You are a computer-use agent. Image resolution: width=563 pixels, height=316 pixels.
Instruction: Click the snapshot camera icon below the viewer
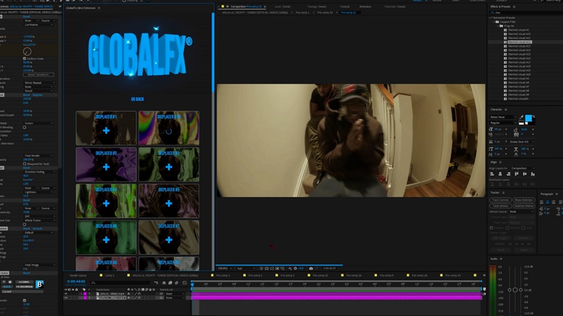311,269
